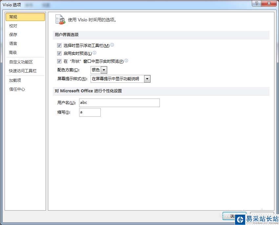Click info icon beside 选择时显示浮动工具栏
This screenshot has height=225, width=279.
(x=112, y=45)
